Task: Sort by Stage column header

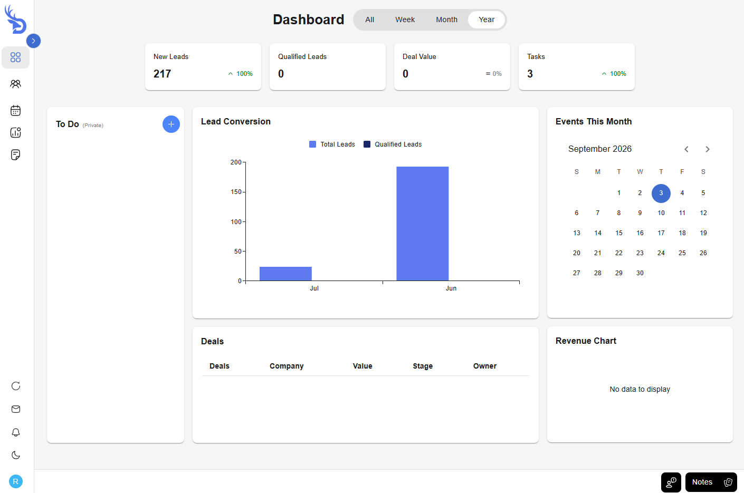Action: (423, 366)
